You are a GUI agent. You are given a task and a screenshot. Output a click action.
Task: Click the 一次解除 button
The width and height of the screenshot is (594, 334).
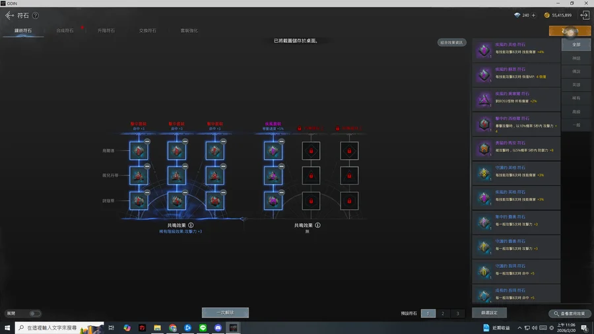click(225, 313)
